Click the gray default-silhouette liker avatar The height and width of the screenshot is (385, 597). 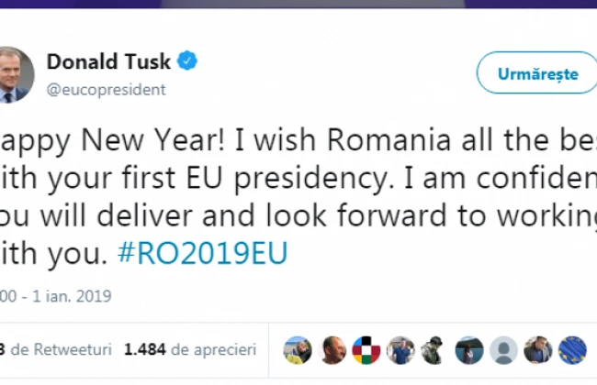(502, 349)
